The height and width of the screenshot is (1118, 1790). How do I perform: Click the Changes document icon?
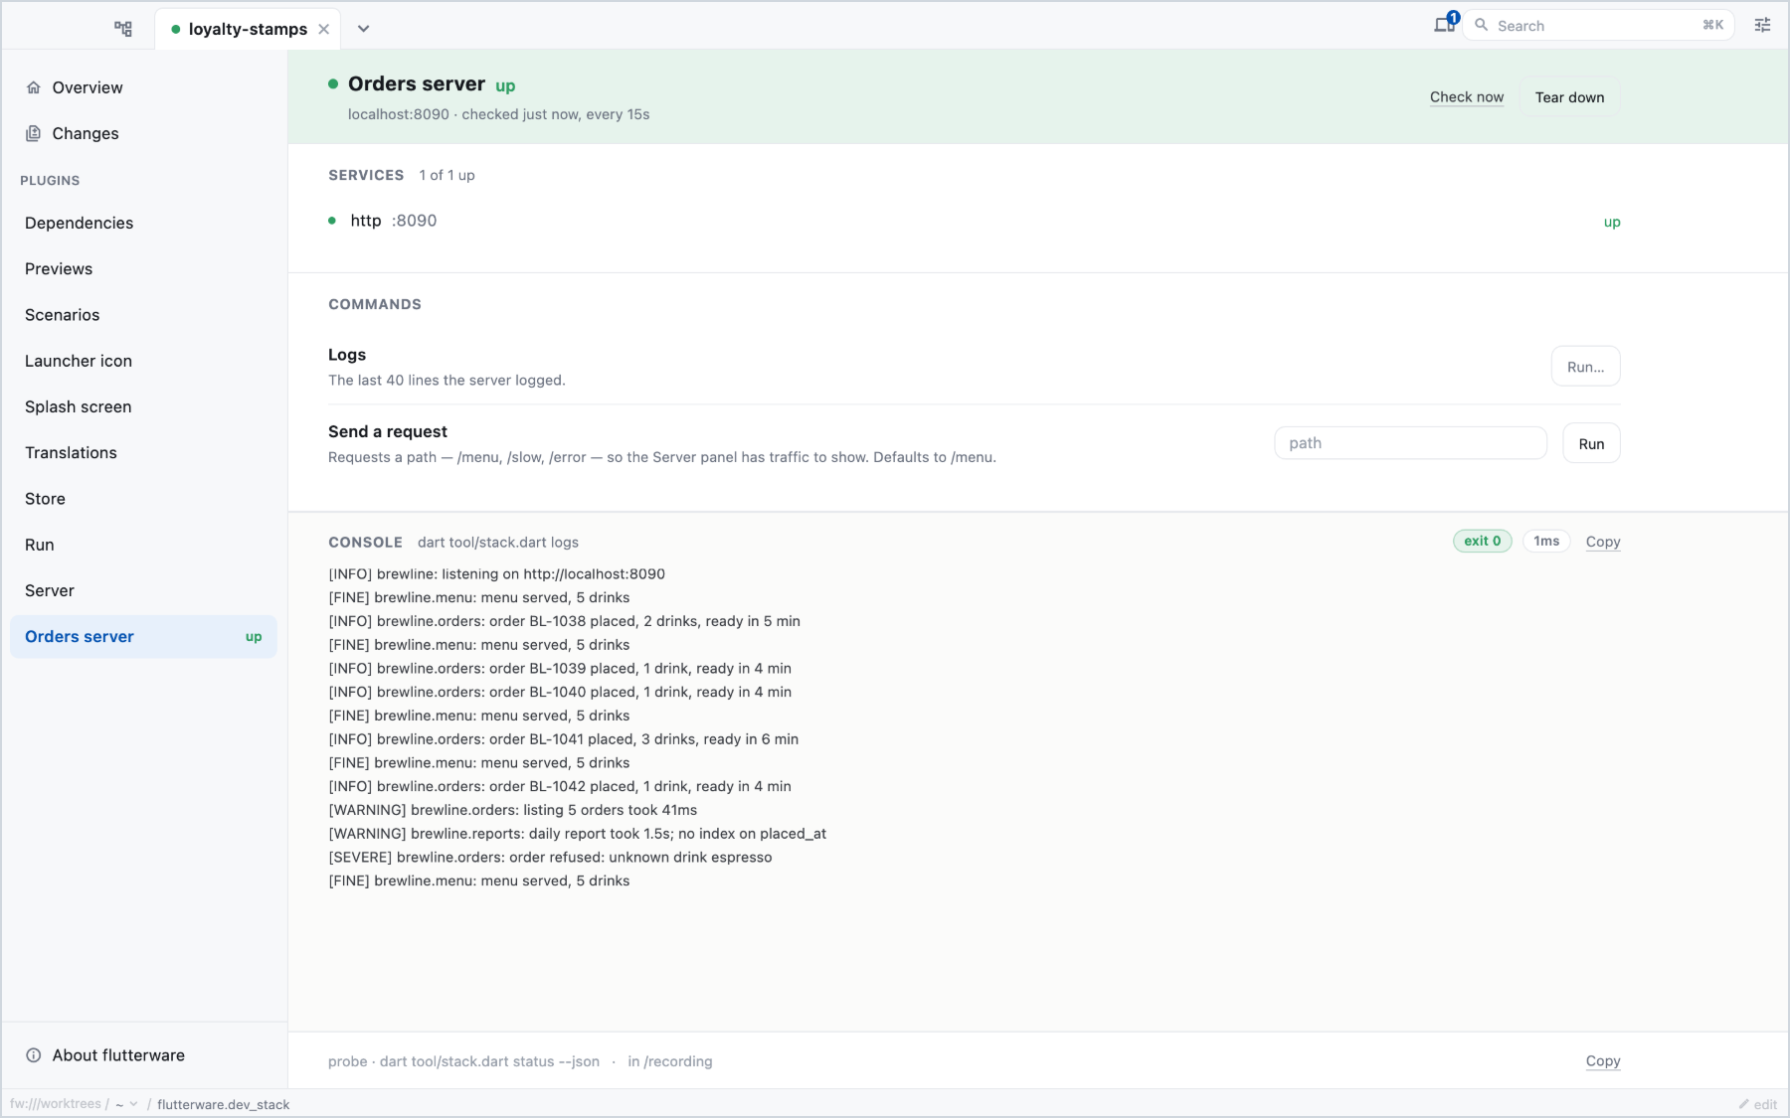34,133
